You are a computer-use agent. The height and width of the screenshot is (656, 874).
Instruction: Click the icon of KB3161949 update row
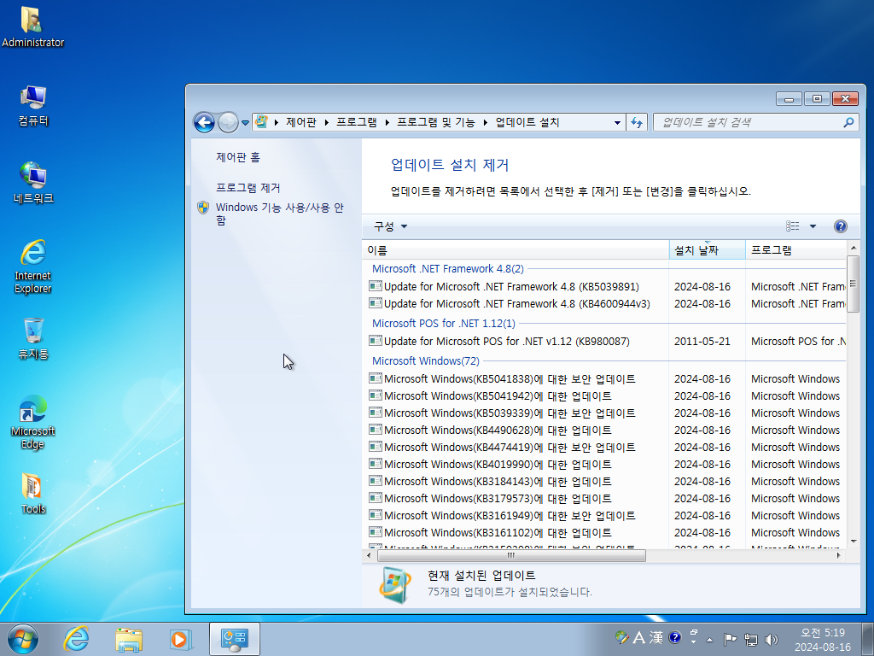pyautogui.click(x=376, y=515)
